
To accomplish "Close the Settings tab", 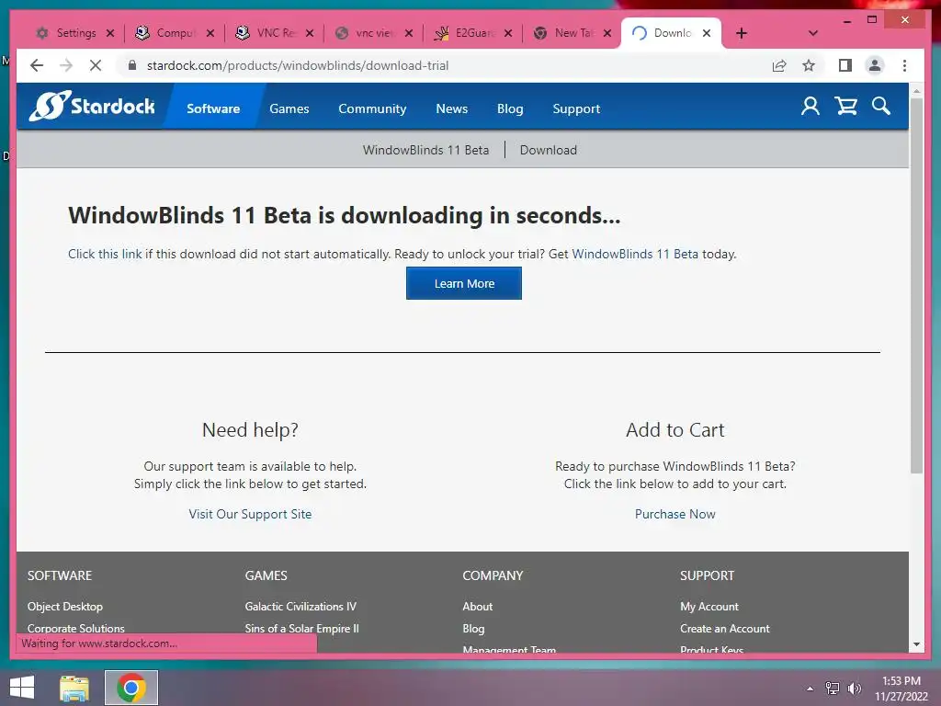I will pos(110,33).
